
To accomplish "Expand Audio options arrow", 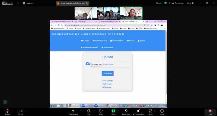I will [12, 111].
